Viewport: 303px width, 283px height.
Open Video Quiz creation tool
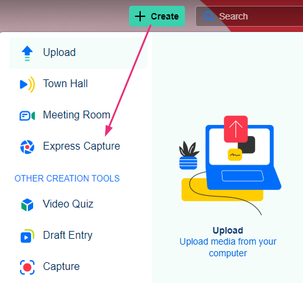[x=78, y=204]
